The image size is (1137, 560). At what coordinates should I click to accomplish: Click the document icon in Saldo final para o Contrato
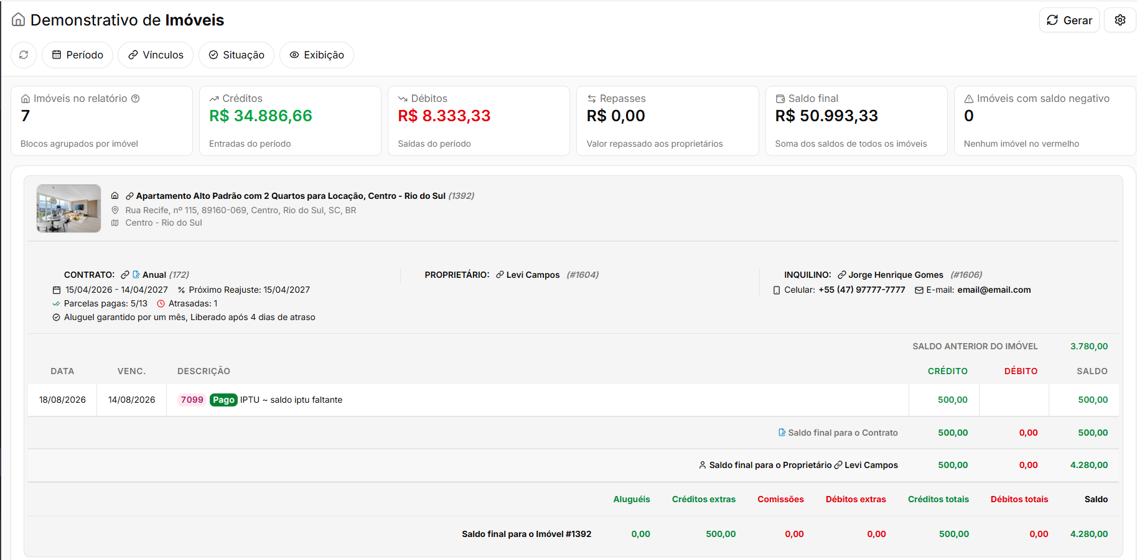(x=782, y=433)
